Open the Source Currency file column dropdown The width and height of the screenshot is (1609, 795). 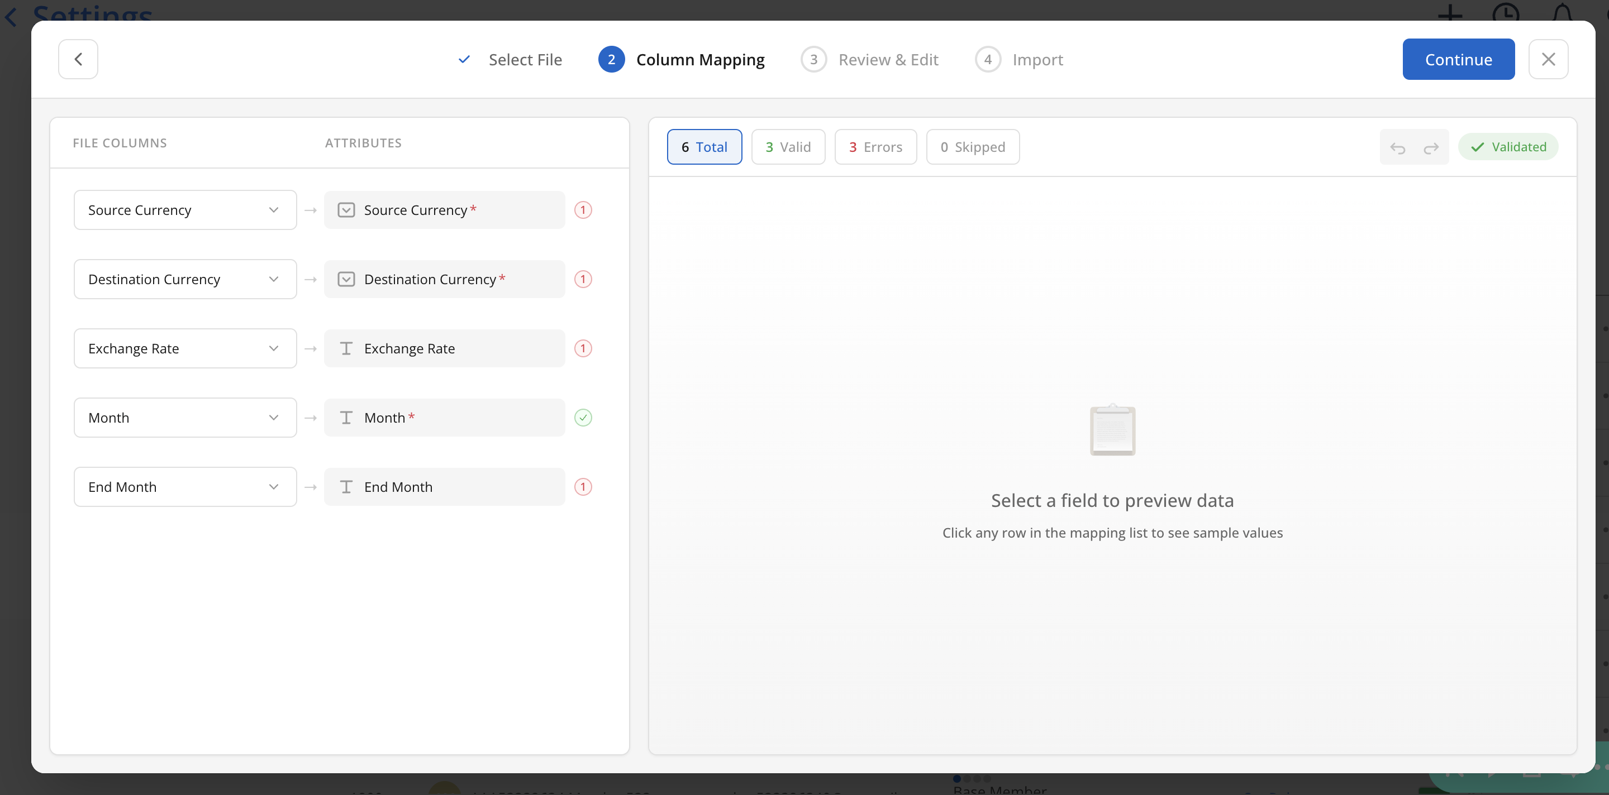pyautogui.click(x=185, y=210)
